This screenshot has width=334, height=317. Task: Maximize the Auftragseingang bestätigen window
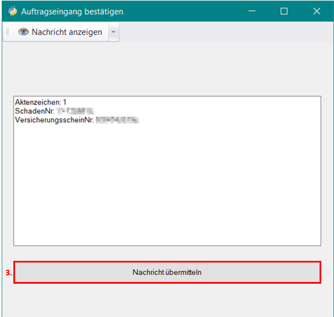click(284, 11)
